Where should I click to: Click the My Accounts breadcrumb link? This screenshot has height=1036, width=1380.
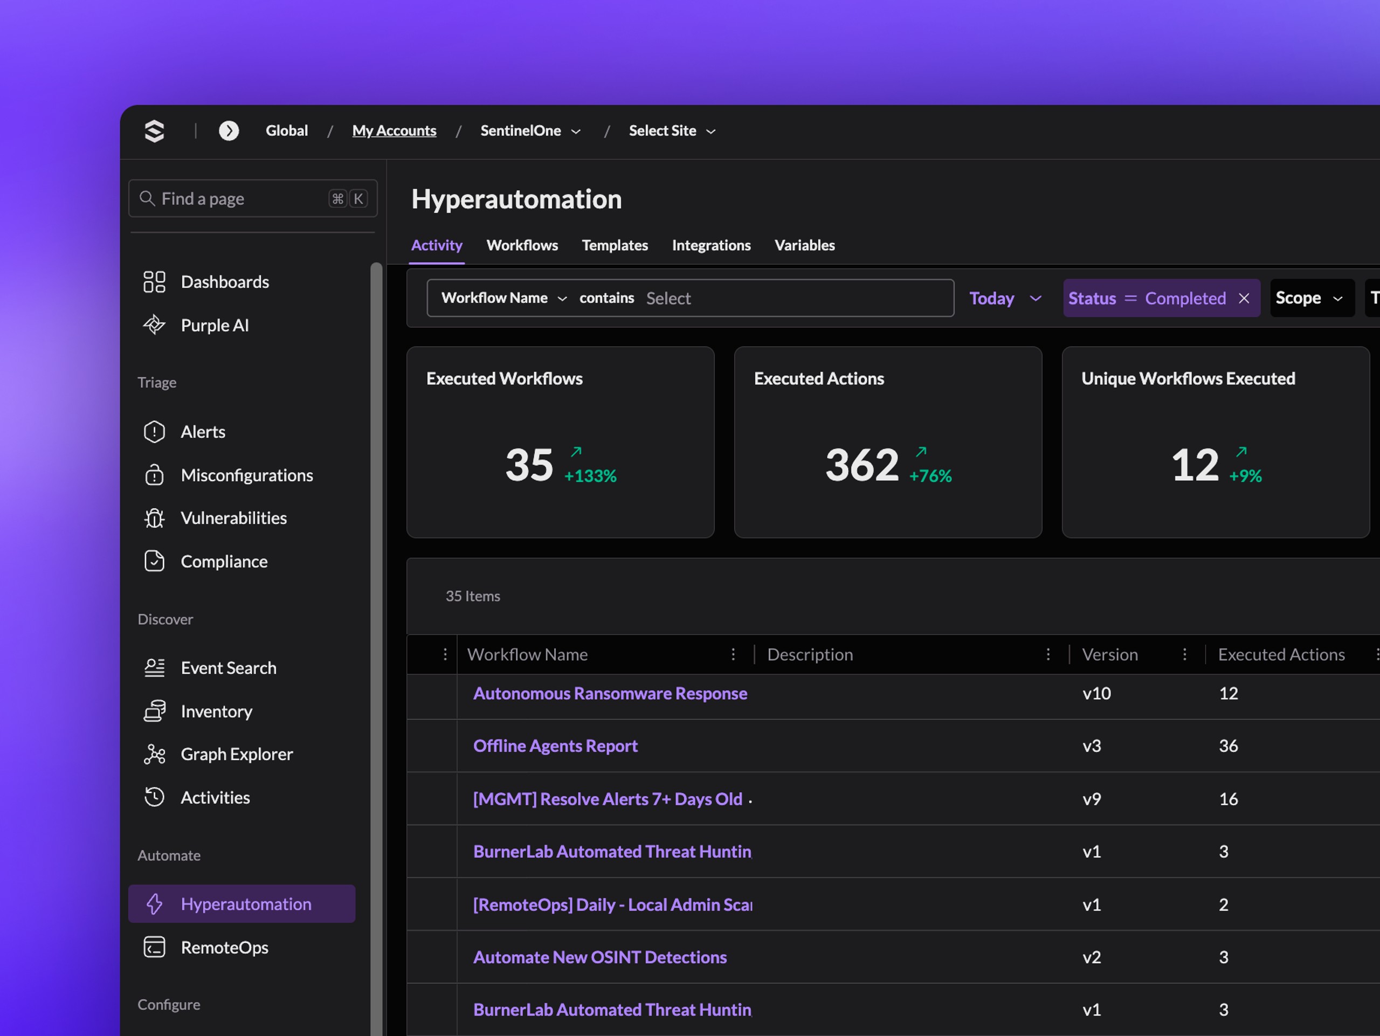coord(394,130)
